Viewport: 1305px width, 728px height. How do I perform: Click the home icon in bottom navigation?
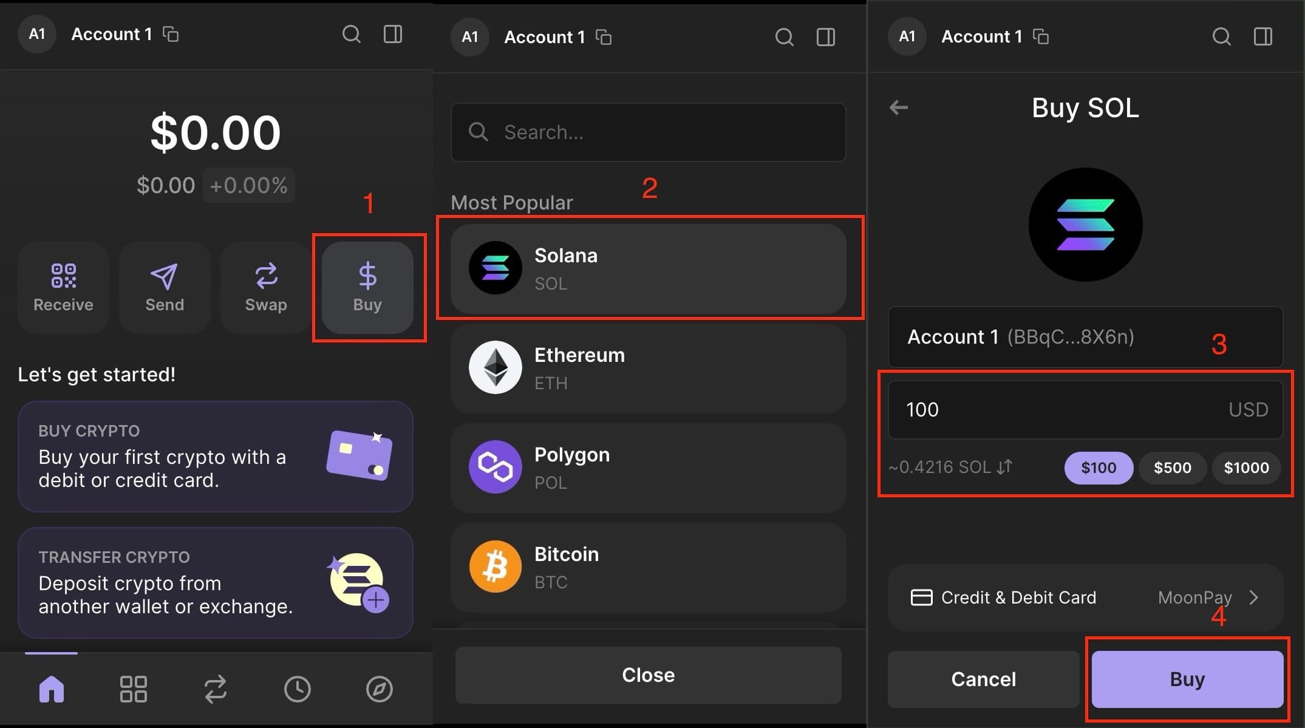click(52, 689)
